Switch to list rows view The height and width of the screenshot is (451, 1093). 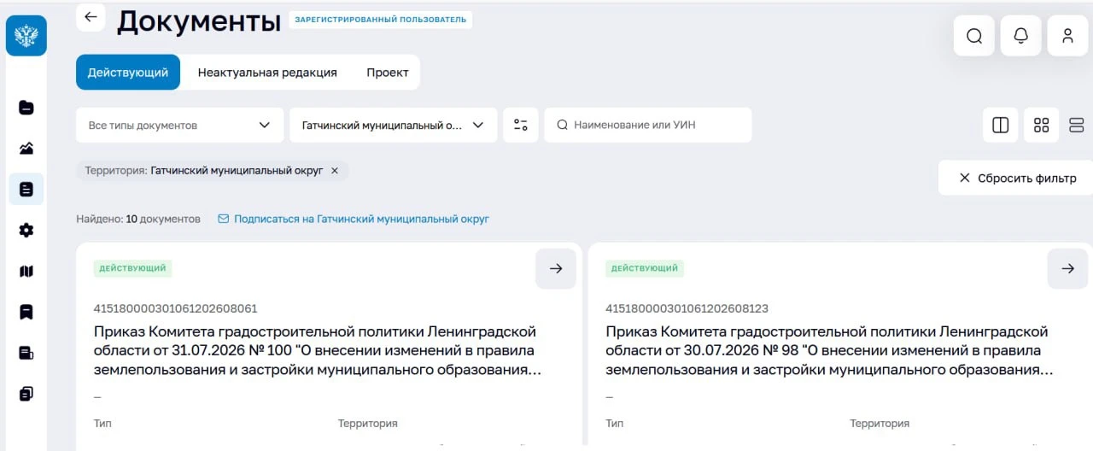tap(1077, 126)
